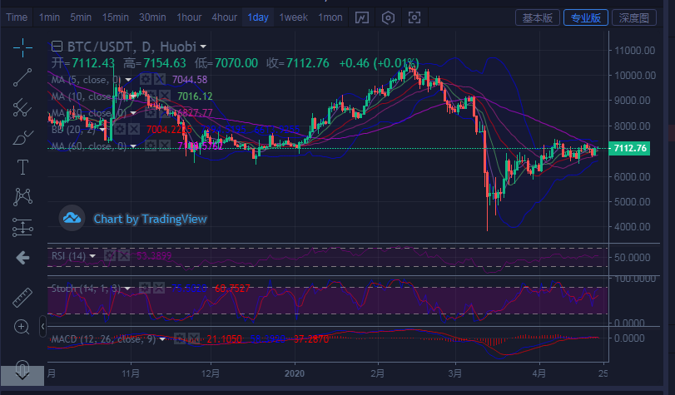
Task: Open settings for RSI (14) indicator
Action: pyautogui.click(x=110, y=256)
